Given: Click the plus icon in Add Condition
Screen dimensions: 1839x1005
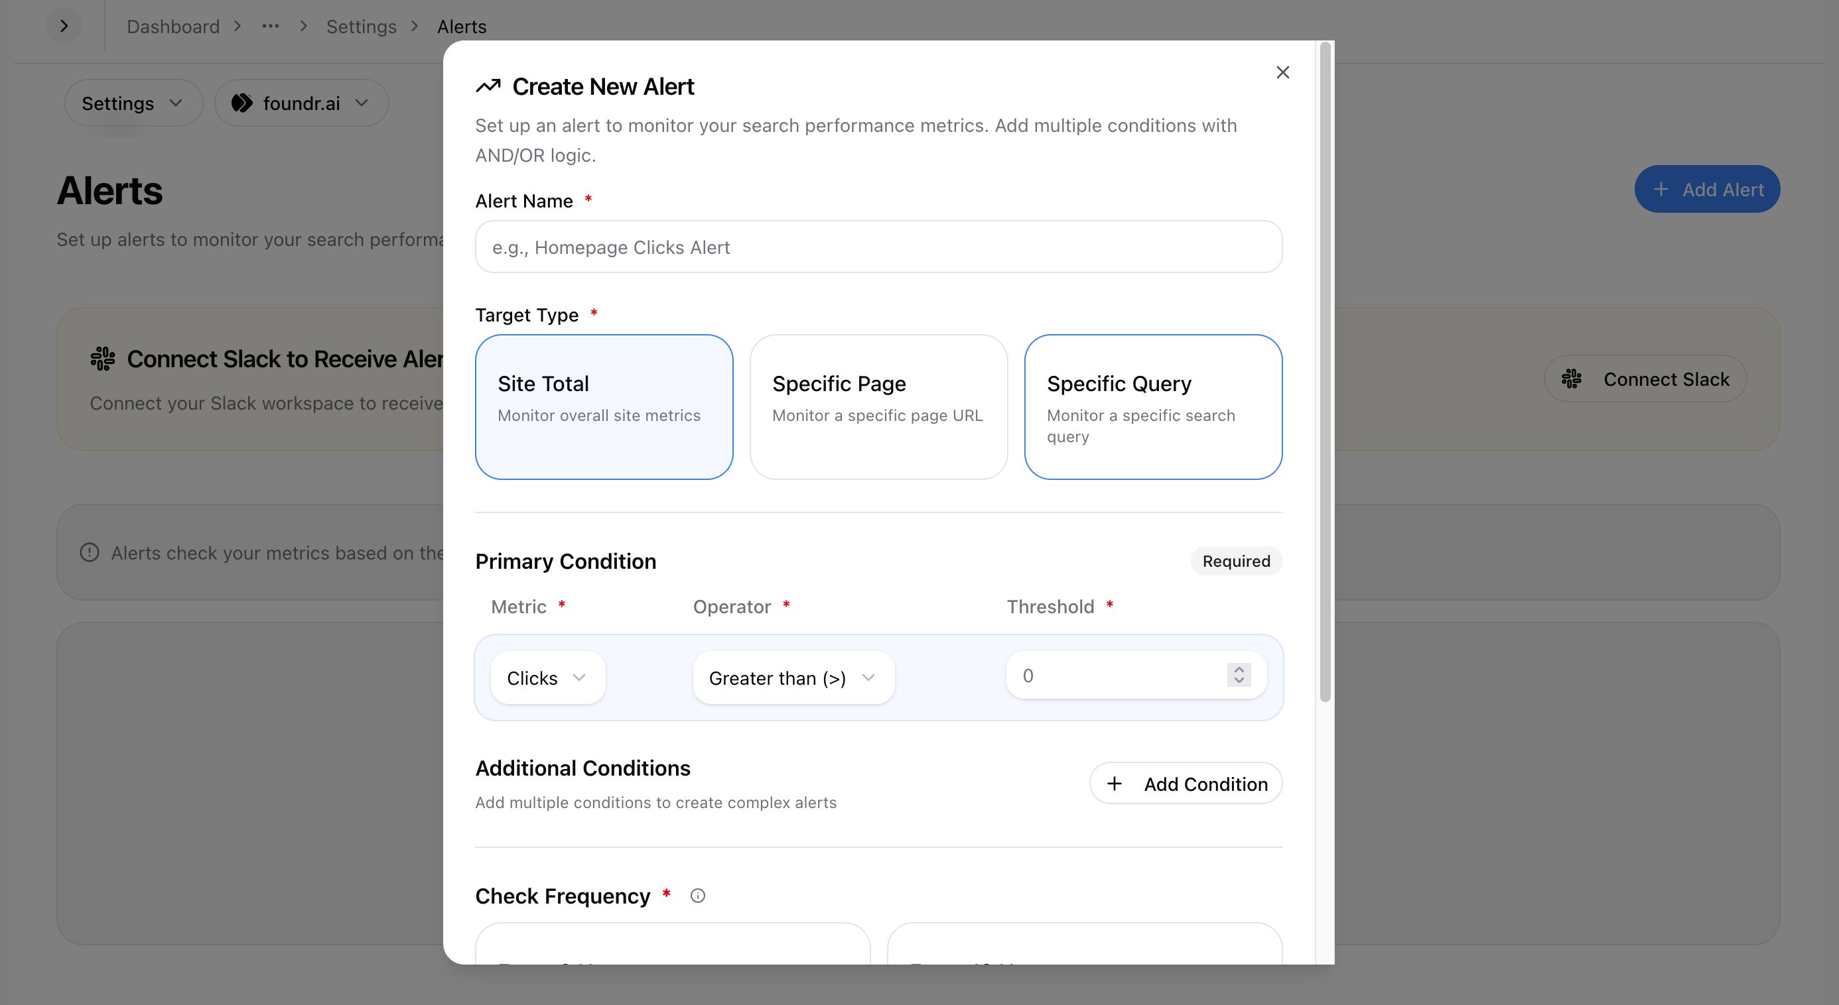Looking at the screenshot, I should [1115, 784].
